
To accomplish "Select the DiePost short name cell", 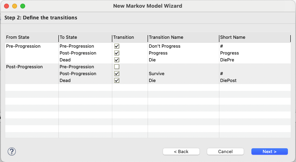I will [228, 80].
